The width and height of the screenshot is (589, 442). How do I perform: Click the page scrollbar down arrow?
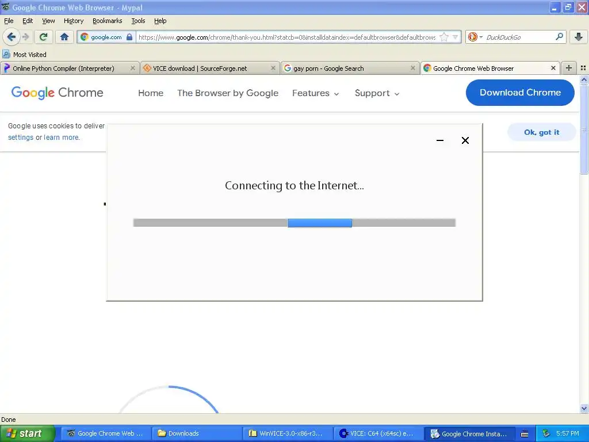584,408
